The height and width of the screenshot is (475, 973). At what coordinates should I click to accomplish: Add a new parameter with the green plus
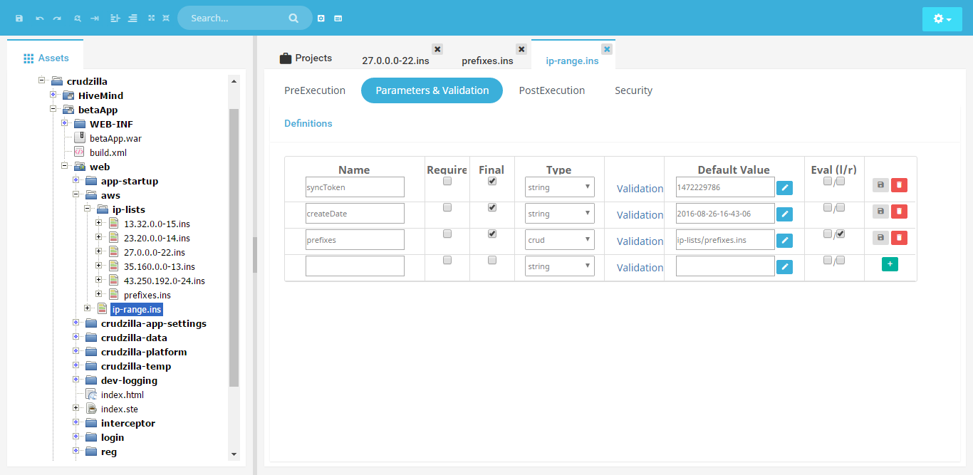tap(890, 264)
